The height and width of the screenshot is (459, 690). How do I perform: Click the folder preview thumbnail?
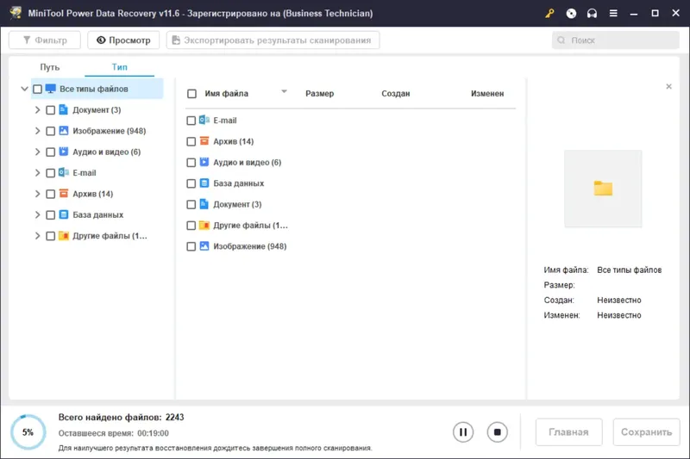pyautogui.click(x=603, y=189)
